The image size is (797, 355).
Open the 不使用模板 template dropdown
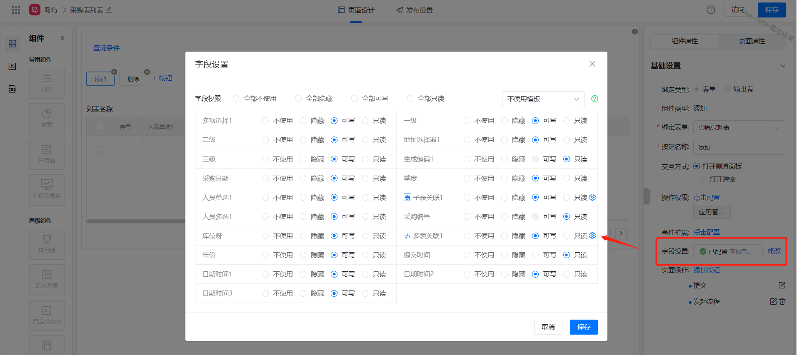click(x=543, y=99)
